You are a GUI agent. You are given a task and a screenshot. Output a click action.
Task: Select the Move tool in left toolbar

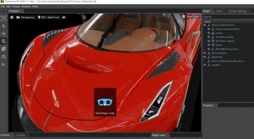point(4,34)
